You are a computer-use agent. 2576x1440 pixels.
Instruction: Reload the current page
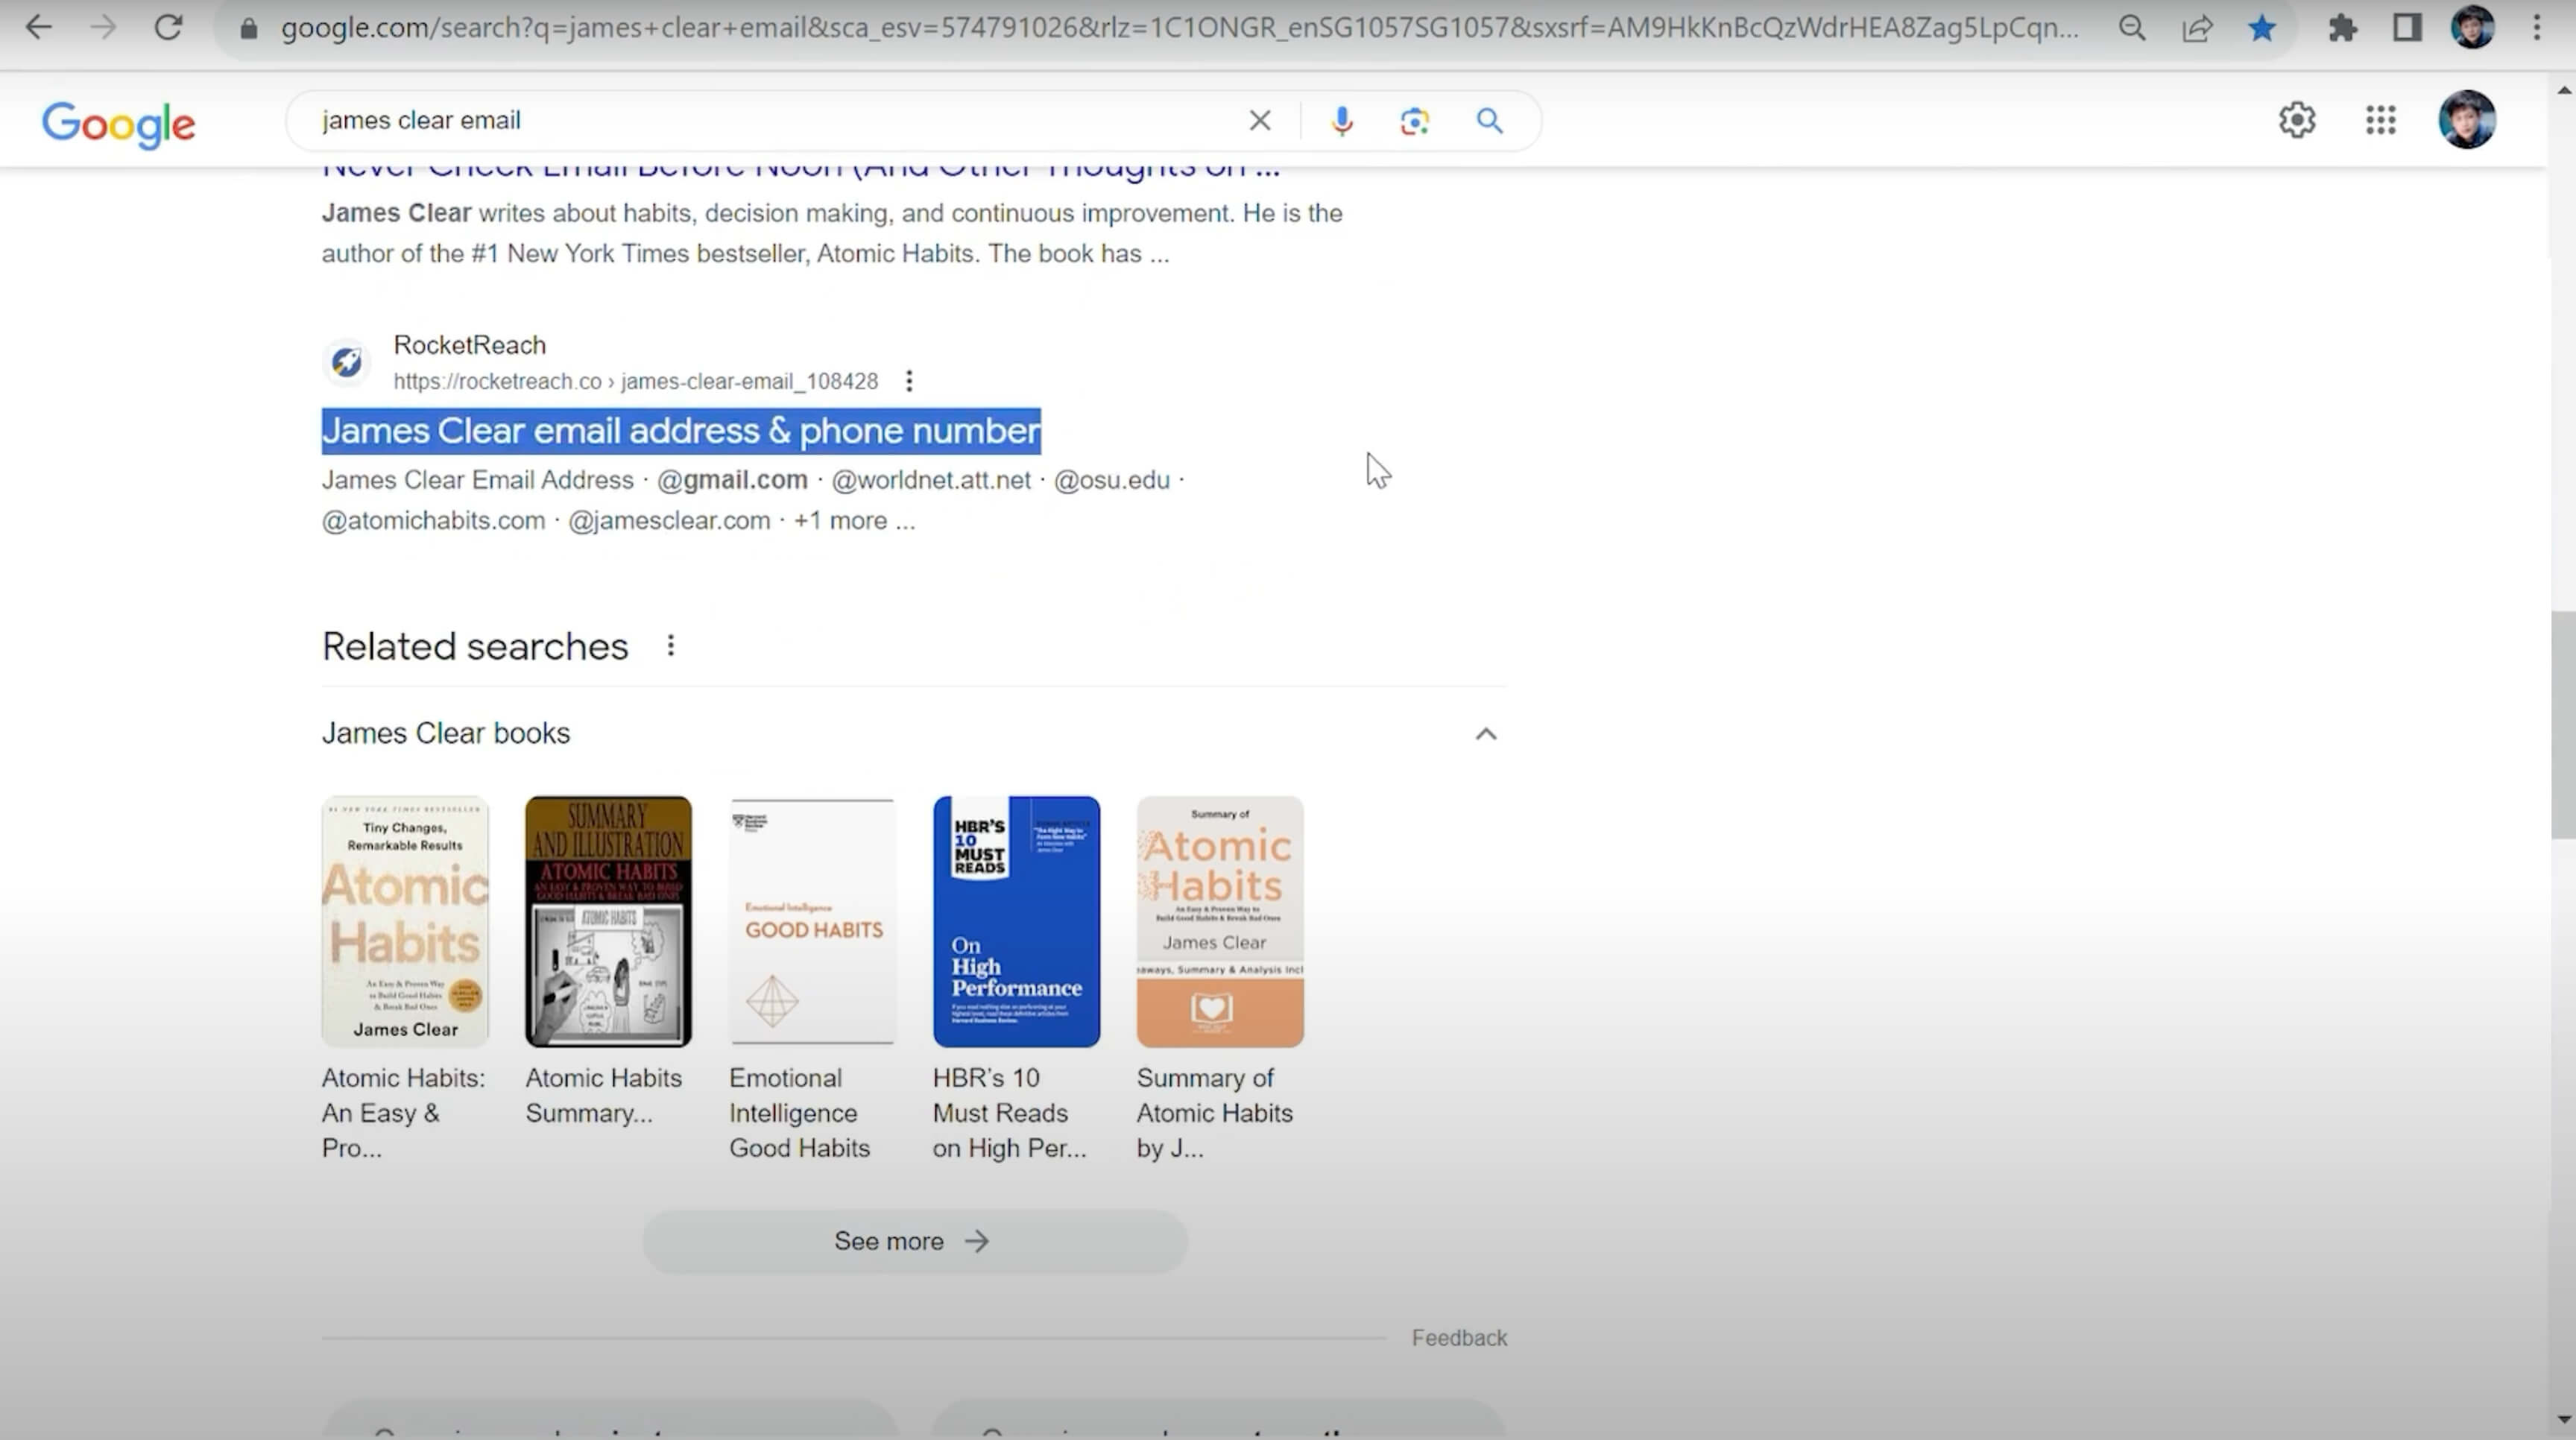pyautogui.click(x=168, y=27)
